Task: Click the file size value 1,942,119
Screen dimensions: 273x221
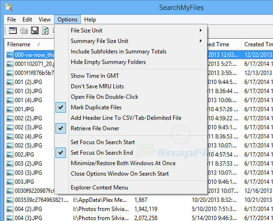Action: click(146, 209)
